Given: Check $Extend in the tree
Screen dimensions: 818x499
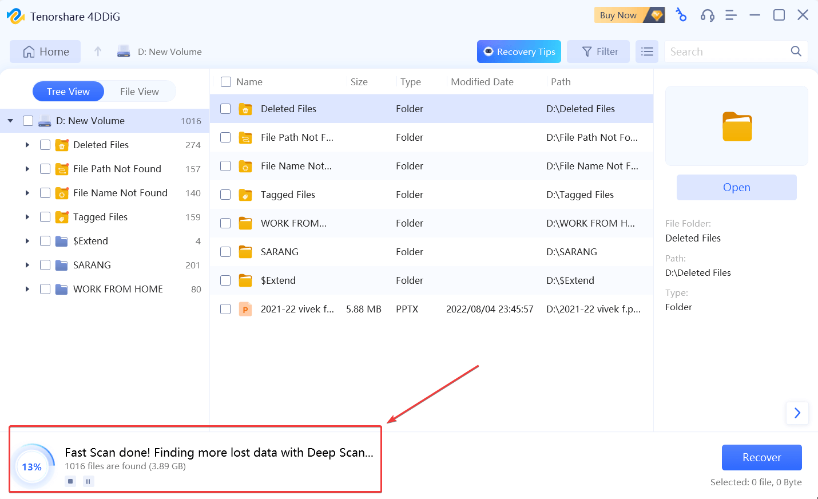Looking at the screenshot, I should [x=45, y=241].
